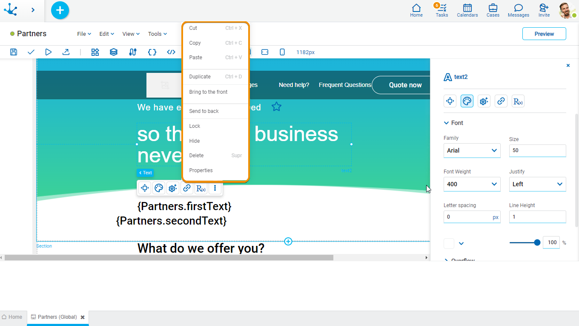Open the Edit menu
Screen dimensions: 579x326
[x=106, y=34]
